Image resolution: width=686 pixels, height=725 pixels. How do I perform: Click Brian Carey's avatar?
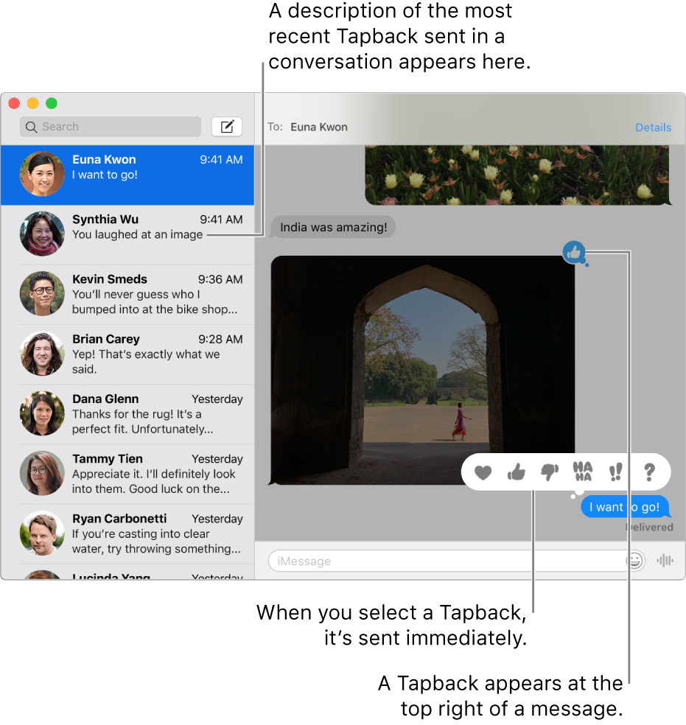[x=42, y=353]
